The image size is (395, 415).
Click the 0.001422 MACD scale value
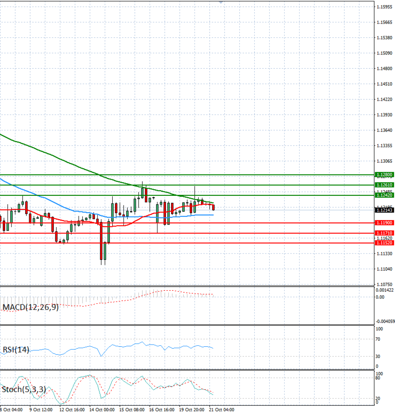(x=385, y=290)
